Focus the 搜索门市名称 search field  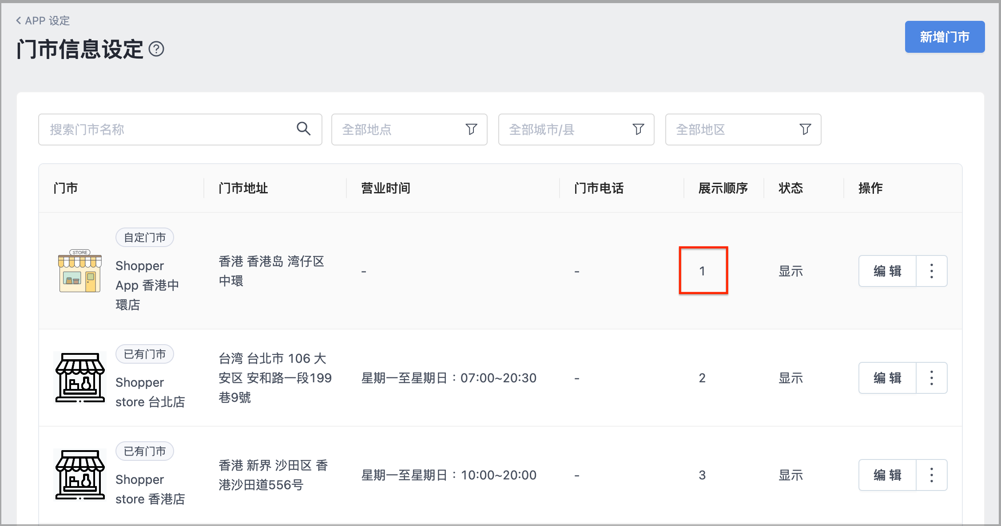coord(180,130)
